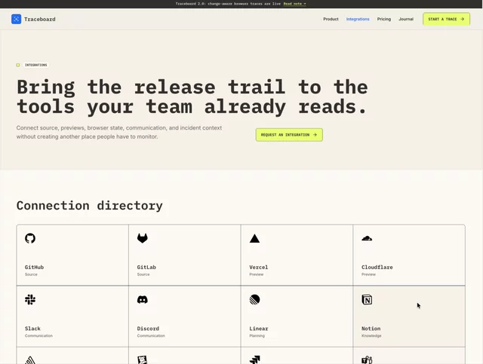This screenshot has width=483, height=364.
Task: Click the Linear logo icon
Action: [254, 299]
